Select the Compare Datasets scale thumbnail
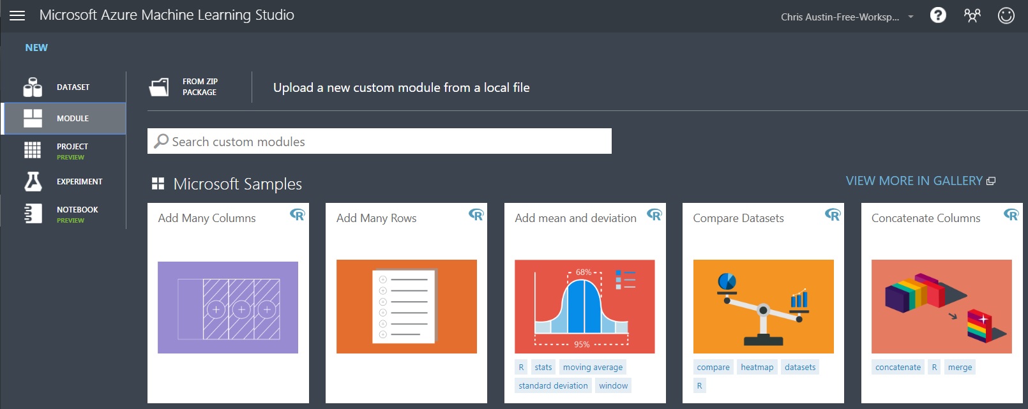Screen dimensions: 1028x409 [764, 306]
